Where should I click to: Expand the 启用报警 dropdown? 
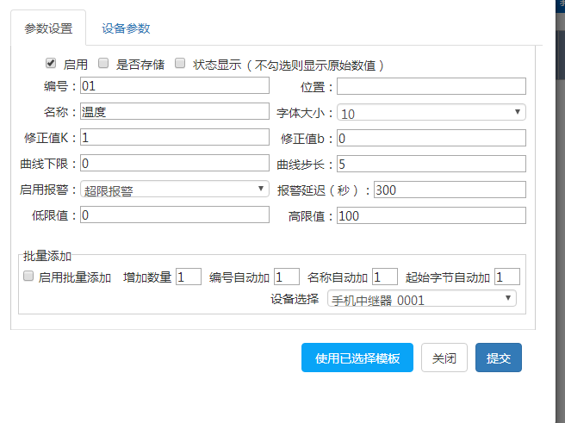175,189
